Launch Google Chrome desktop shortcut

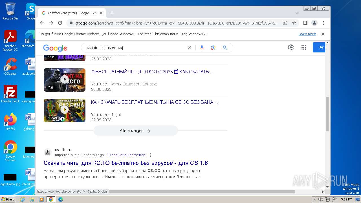tap(10, 151)
